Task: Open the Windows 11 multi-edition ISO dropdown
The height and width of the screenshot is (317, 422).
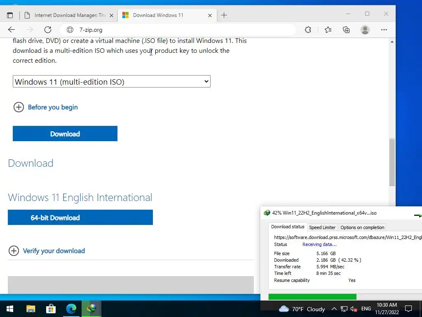Action: tap(111, 81)
